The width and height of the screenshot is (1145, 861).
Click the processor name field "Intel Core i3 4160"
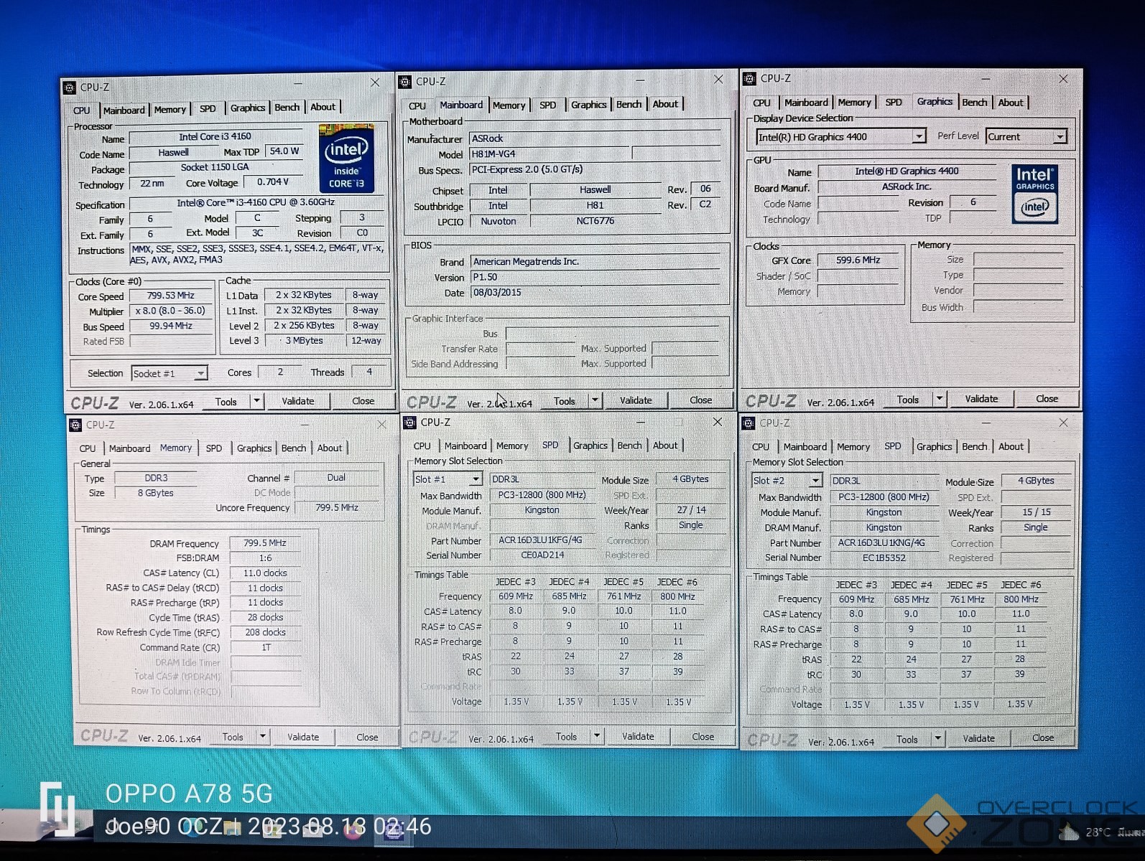pyautogui.click(x=215, y=137)
